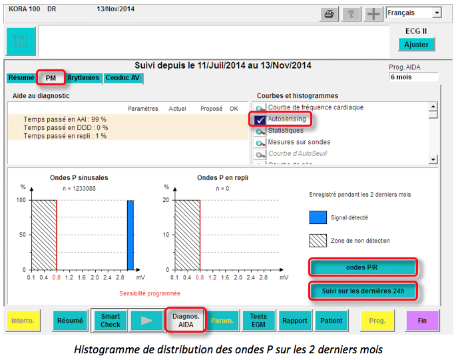Open the Diagnos. AIDA button

pyautogui.click(x=186, y=321)
